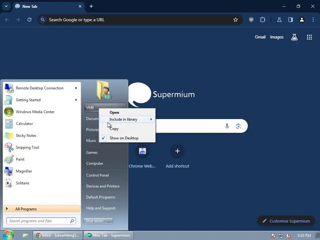The width and height of the screenshot is (320, 240).
Task: Launch Windows Media Center
Action: click(42, 112)
